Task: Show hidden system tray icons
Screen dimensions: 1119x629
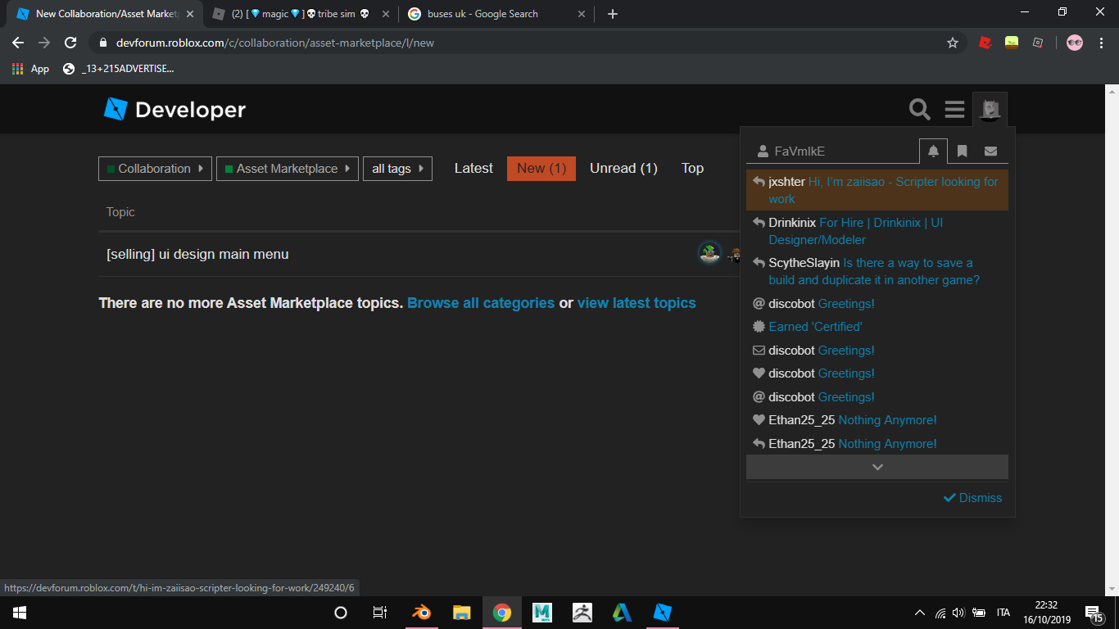Action: tap(920, 613)
